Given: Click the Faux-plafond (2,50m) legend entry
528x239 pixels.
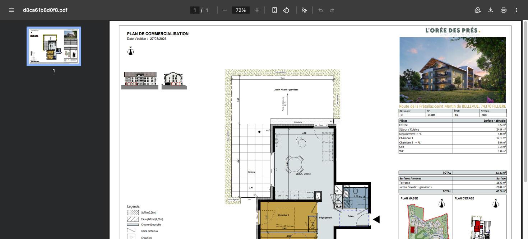Looking at the screenshot, I should [152, 219].
